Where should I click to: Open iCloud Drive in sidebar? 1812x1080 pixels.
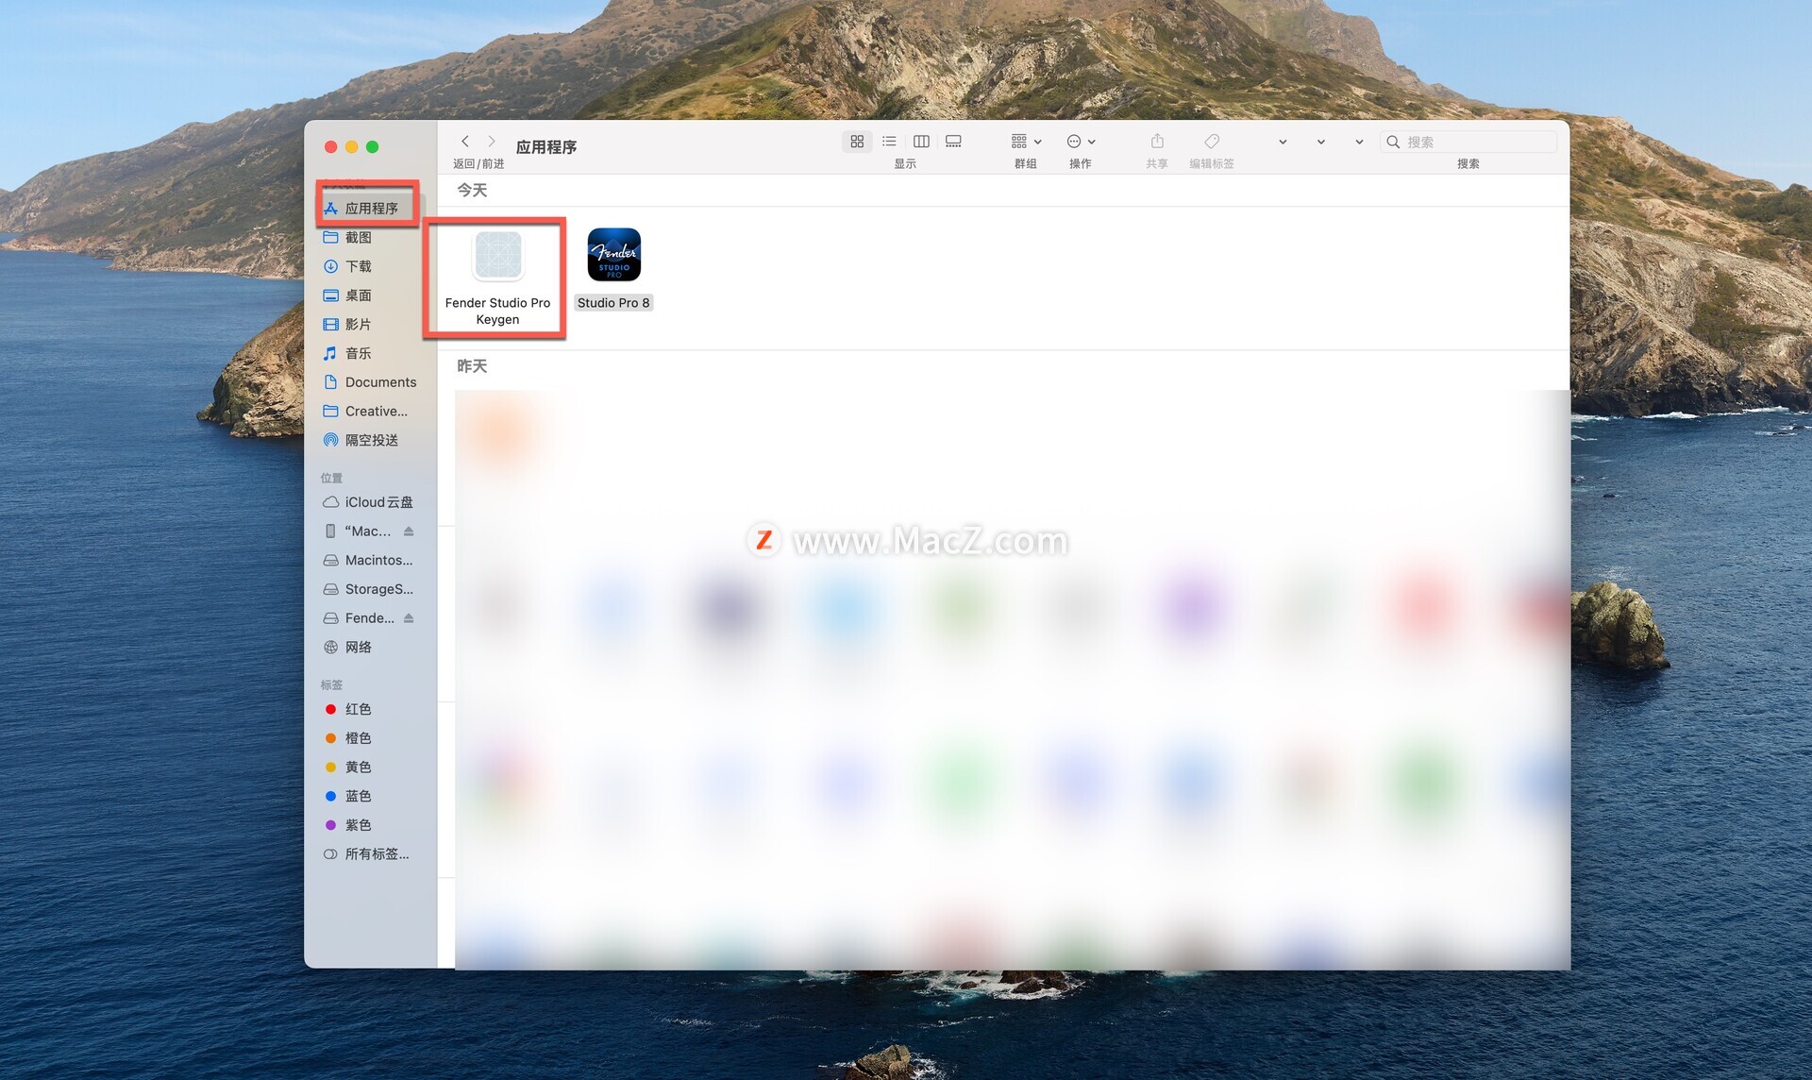click(x=378, y=502)
